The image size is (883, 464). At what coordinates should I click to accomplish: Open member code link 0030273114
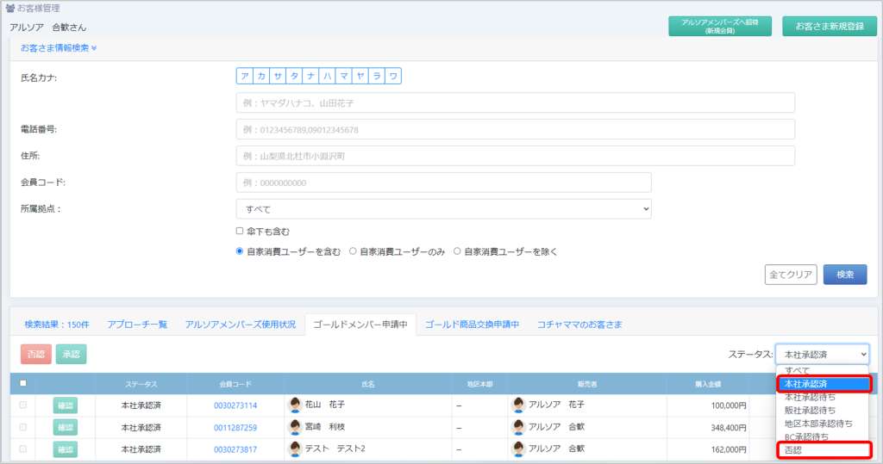coord(235,405)
